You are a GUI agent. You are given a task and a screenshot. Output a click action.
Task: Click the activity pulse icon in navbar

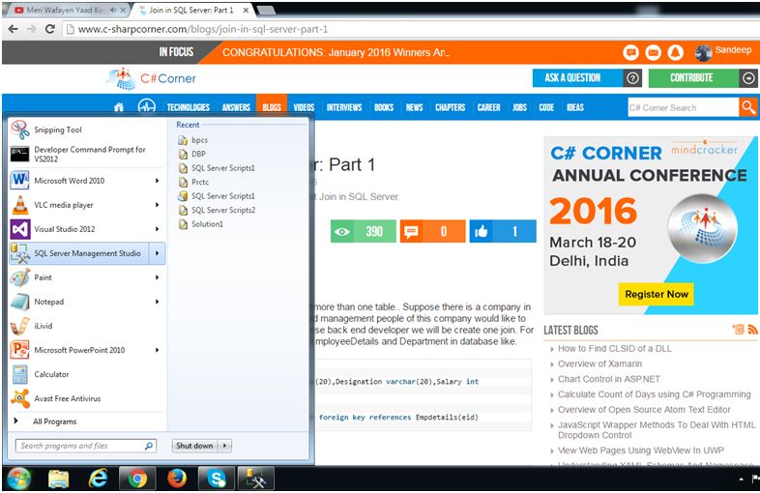pyautogui.click(x=146, y=106)
